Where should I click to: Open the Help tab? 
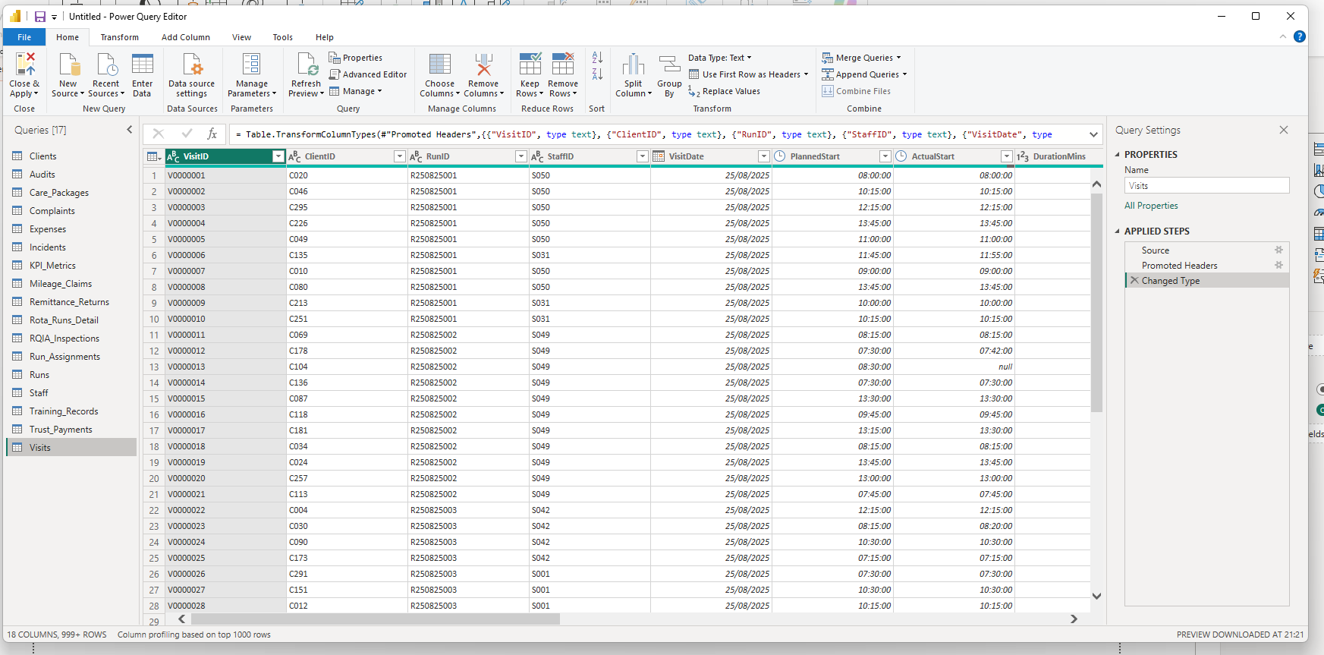click(x=325, y=37)
